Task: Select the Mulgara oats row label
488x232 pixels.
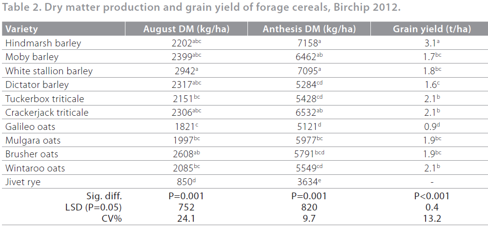Action: click(x=32, y=141)
